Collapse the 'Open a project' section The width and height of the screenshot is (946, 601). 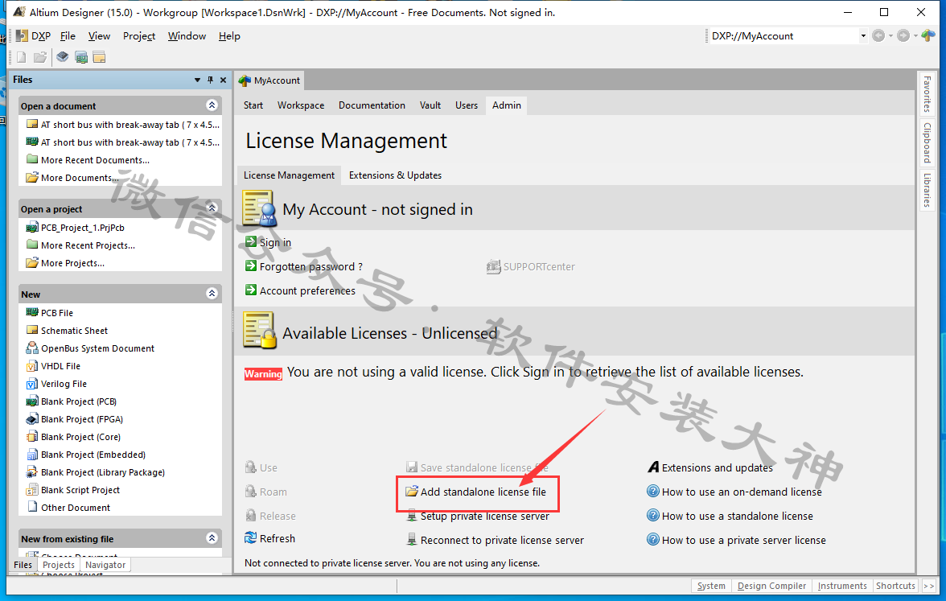[212, 208]
